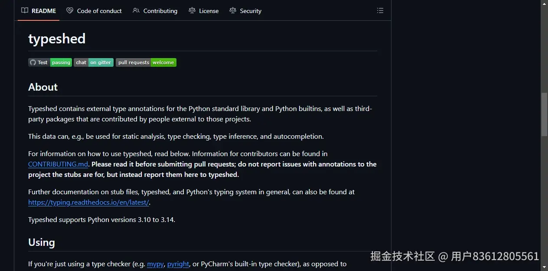Open the Contributing tab
This screenshot has height=271, width=548.
(x=155, y=11)
